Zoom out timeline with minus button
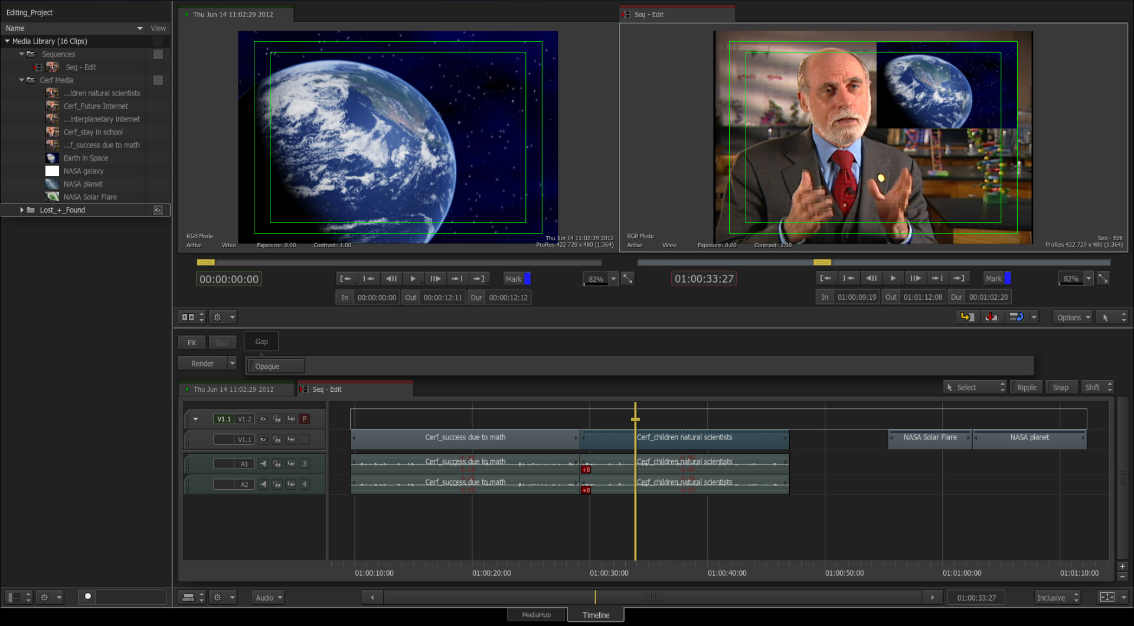 point(1122,576)
